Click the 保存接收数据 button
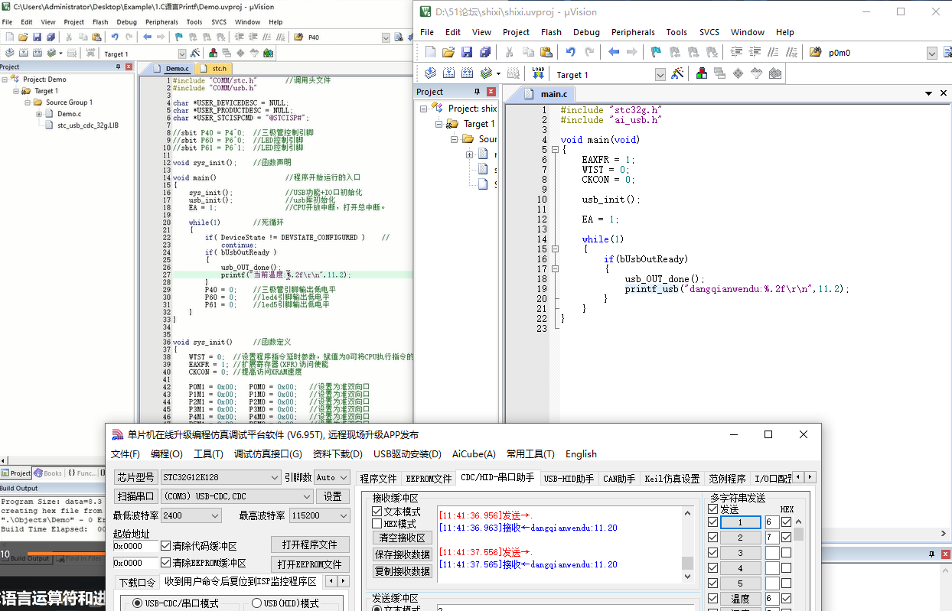The image size is (952, 611). tap(403, 554)
